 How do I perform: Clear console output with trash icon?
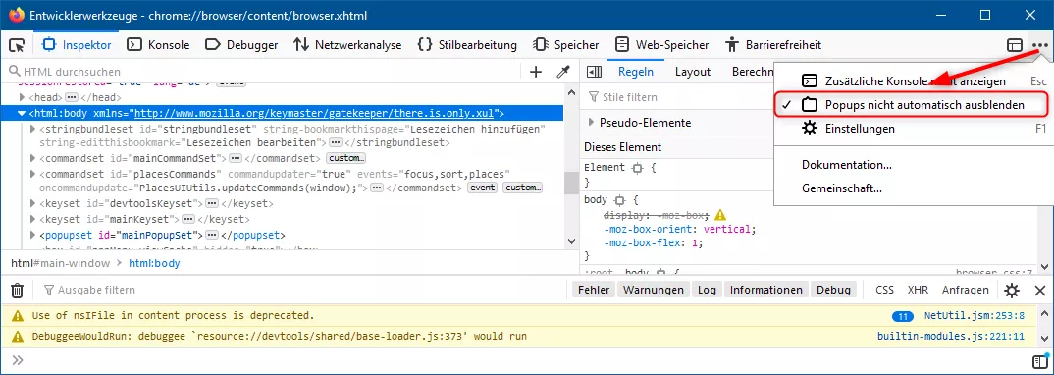[18, 291]
